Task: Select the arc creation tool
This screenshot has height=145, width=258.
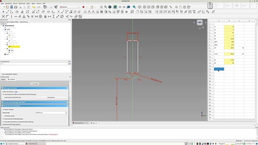Action: tap(11, 12)
